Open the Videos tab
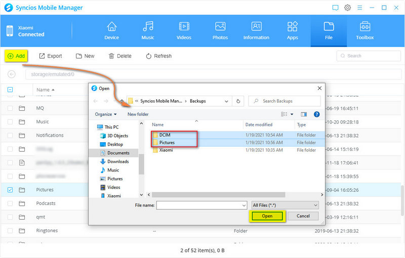The image size is (405, 258). pos(184,31)
